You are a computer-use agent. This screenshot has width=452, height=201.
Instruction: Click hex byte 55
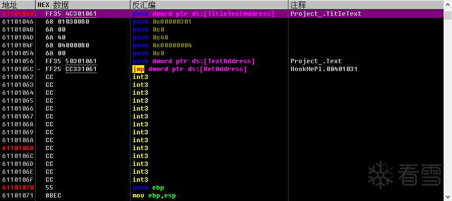[x=49, y=188]
